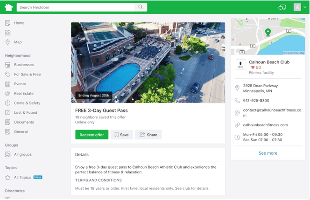The height and width of the screenshot is (200, 310).
Task: Click the FREE 3-Day Guest Pass title
Action: [x=101, y=110]
